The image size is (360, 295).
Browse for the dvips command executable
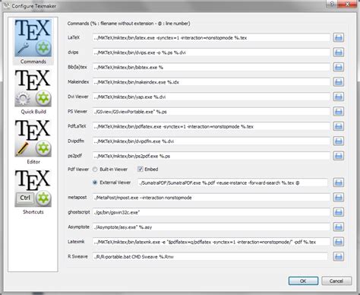coord(339,52)
